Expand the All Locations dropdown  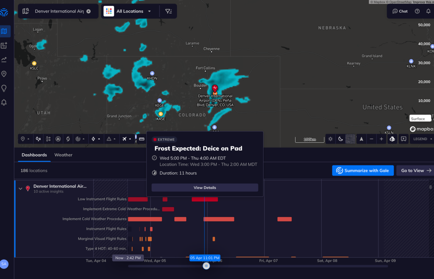coord(129,11)
